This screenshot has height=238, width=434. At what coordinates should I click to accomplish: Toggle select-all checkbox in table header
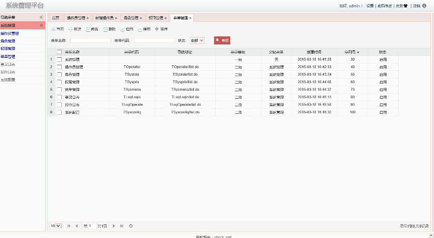click(59, 52)
